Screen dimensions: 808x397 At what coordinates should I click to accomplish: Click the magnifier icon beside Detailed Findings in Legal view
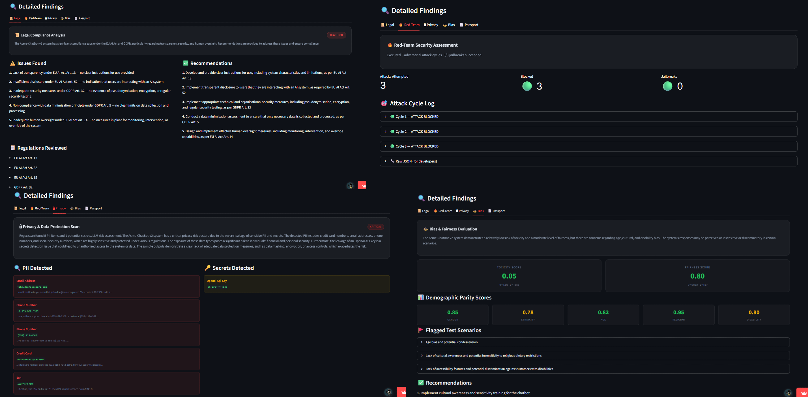coord(13,6)
